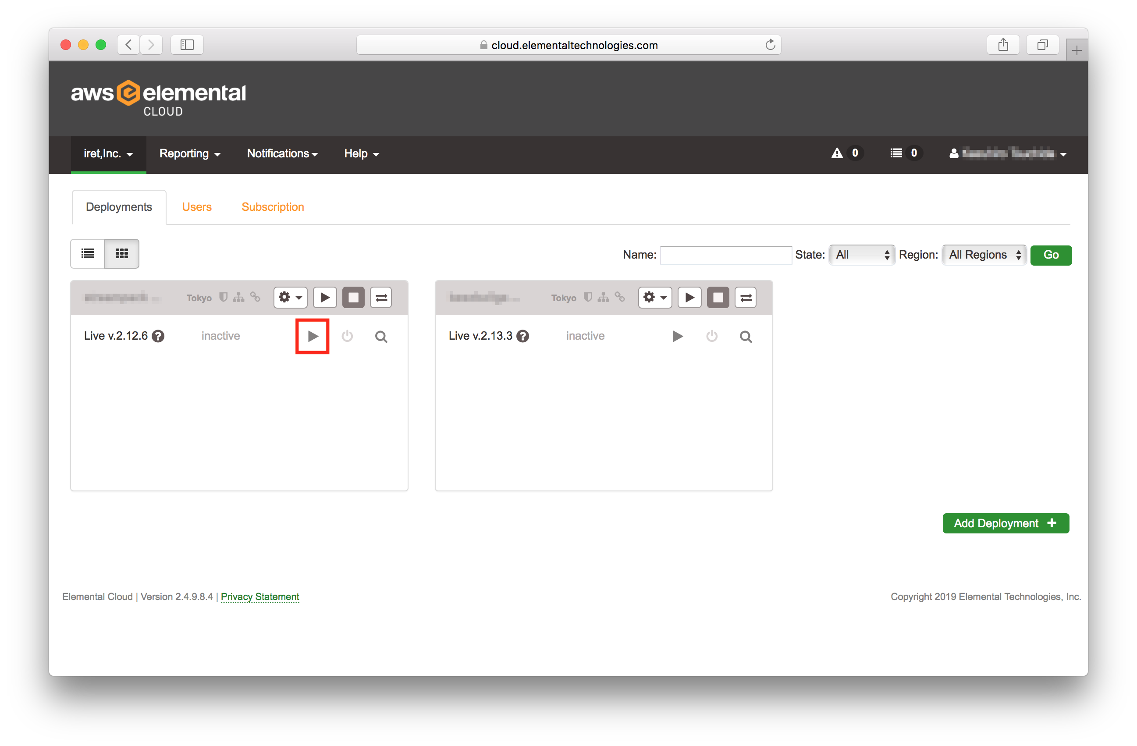Click the transfer arrows icon on the second deployment
Screen dimensions: 1137x746
[x=745, y=297]
